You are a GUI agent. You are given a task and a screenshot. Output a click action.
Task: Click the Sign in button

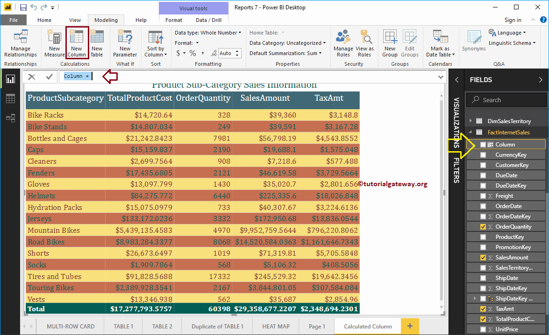512,20
